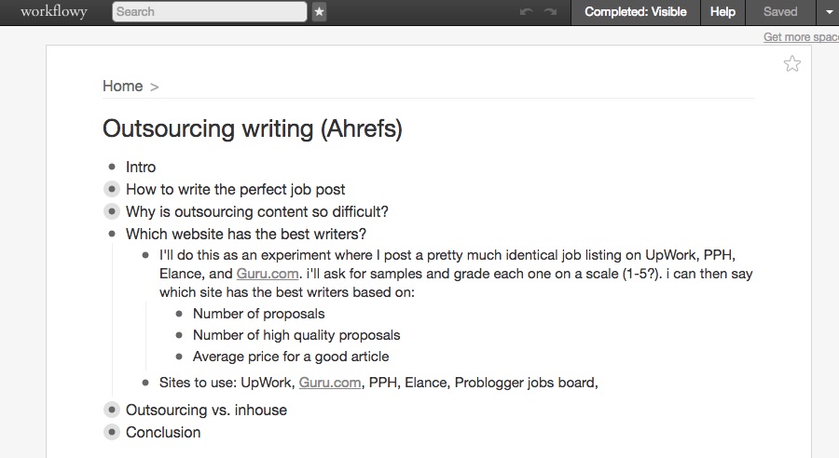Toggle Completed: Visible setting

pyautogui.click(x=636, y=12)
